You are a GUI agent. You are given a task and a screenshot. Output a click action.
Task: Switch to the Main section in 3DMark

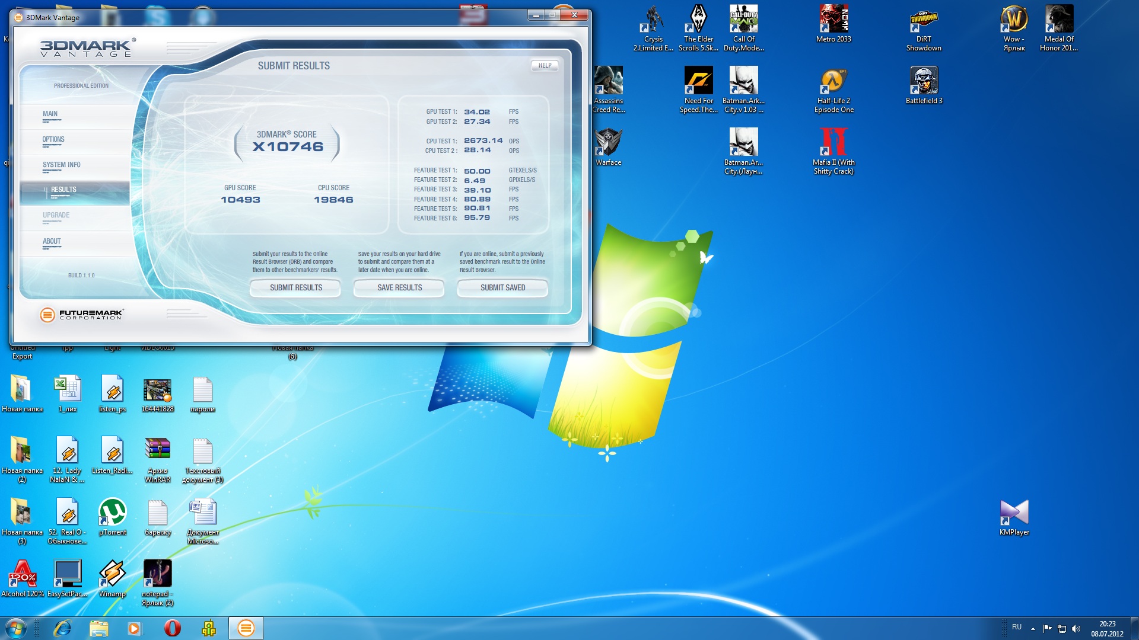tap(50, 114)
